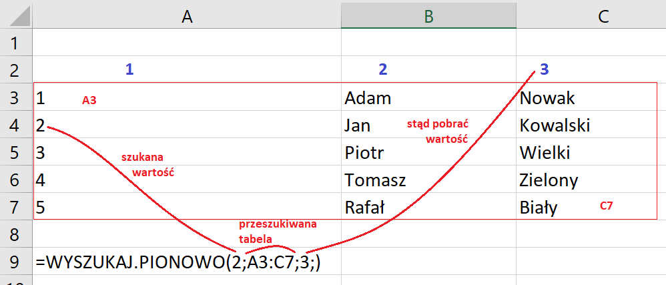The image size is (666, 285).
Task: Click the select-all corner of the sheet
Action: pos(16,16)
